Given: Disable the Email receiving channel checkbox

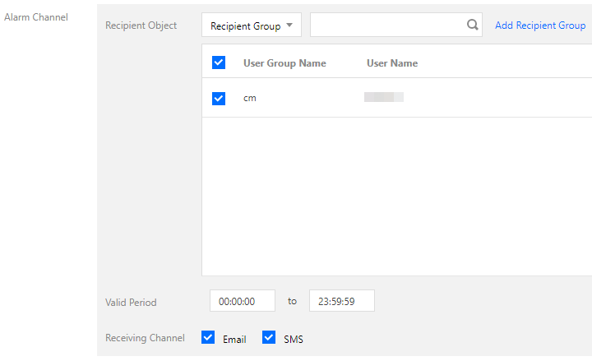Looking at the screenshot, I should coord(208,337).
